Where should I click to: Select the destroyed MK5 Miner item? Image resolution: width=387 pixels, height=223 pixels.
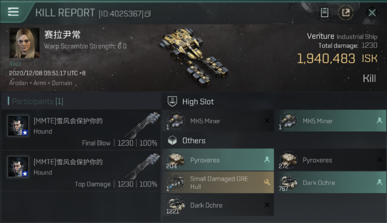[x=218, y=121]
